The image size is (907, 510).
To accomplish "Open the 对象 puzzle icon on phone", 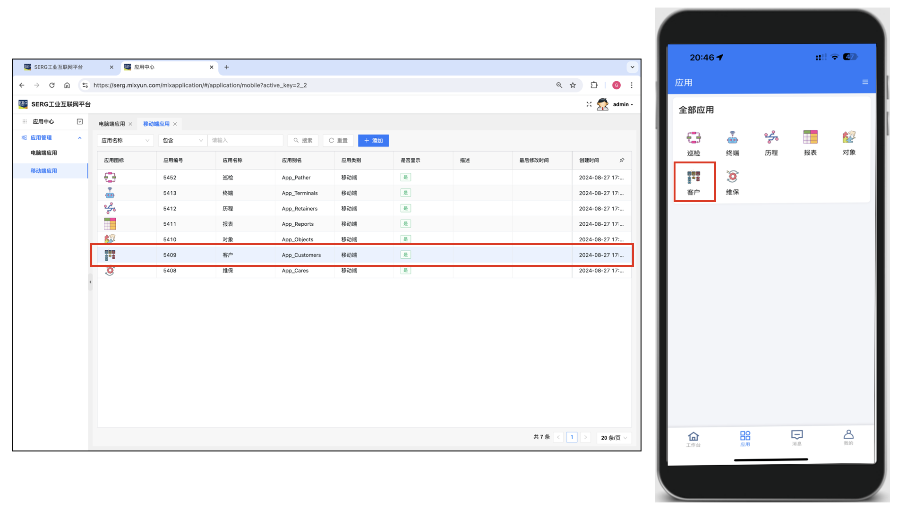I will pyautogui.click(x=849, y=137).
